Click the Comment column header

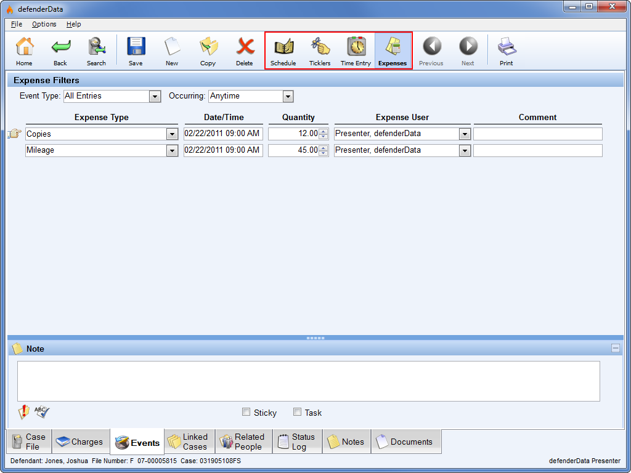[x=537, y=118]
